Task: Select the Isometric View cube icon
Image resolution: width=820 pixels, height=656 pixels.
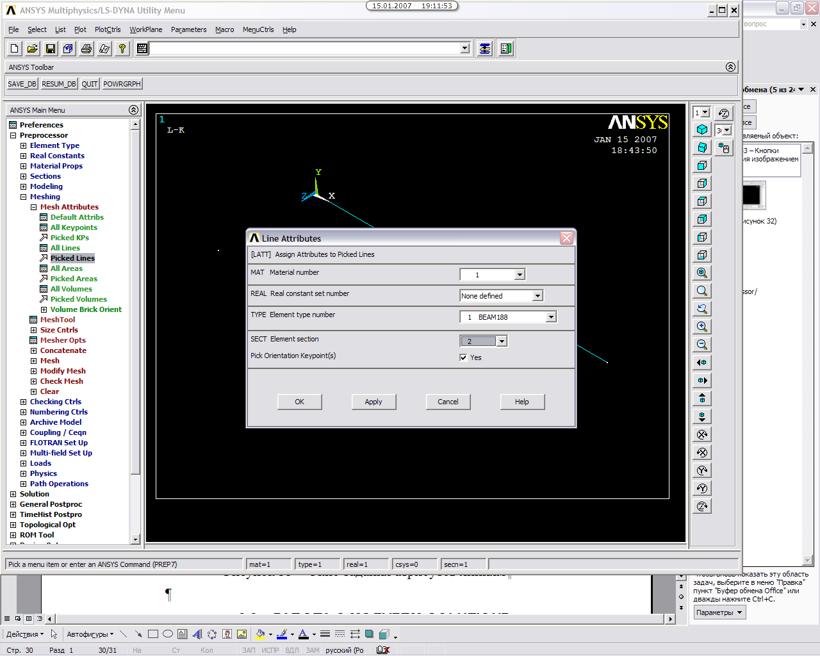Action: [702, 129]
